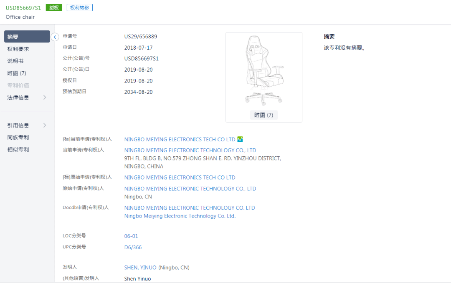
Task: Open the LOC classification 06-01 link
Action: tap(131, 236)
